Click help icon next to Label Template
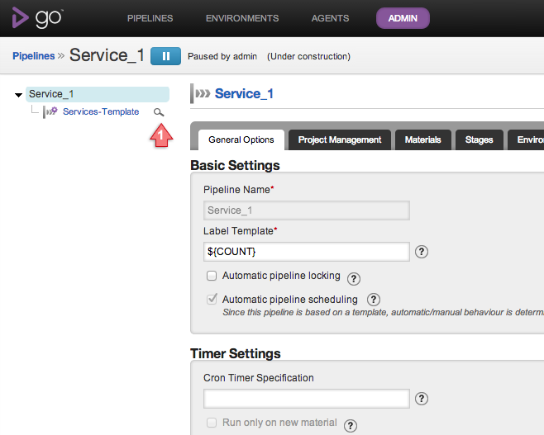The image size is (544, 435). pos(421,252)
